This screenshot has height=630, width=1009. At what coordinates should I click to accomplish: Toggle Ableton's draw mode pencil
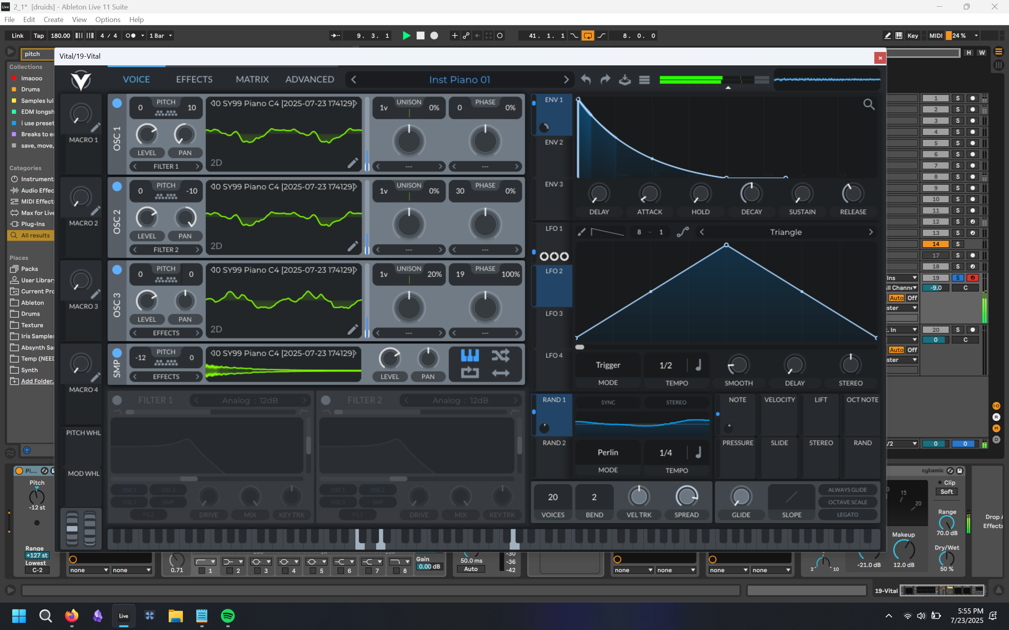pyautogui.click(x=887, y=36)
